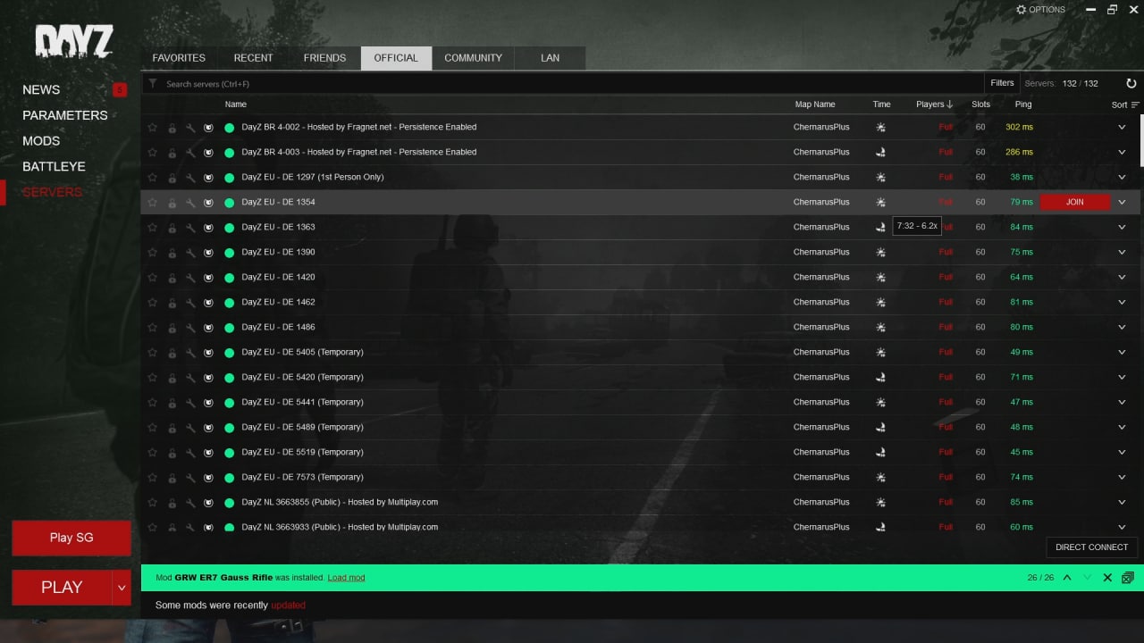Click the BattlEye shield icon for DayZ EU - DE 1420

pyautogui.click(x=208, y=277)
